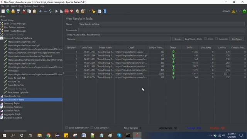Toggle the Successes checkbox
Screen dimensions: 247x139
pos(217,39)
